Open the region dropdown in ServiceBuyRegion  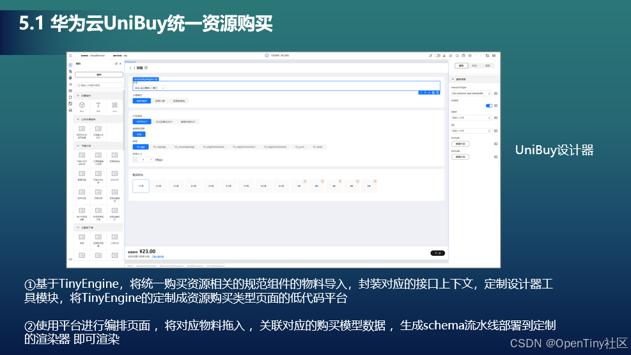[150, 88]
